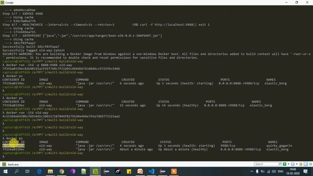Open the orange recorder icon on the taskbar

point(174,172)
